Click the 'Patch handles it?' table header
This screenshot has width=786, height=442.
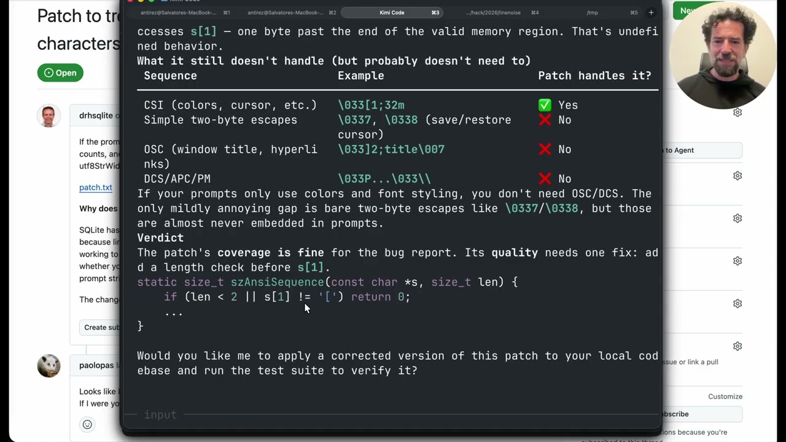pyautogui.click(x=594, y=76)
